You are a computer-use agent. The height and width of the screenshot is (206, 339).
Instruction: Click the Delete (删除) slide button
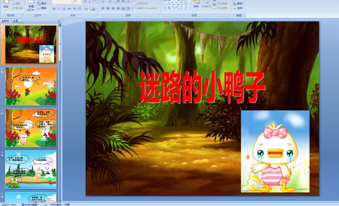click(42, 8)
